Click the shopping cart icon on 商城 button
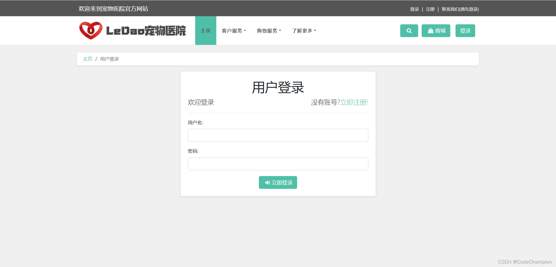556x267 pixels. (431, 30)
